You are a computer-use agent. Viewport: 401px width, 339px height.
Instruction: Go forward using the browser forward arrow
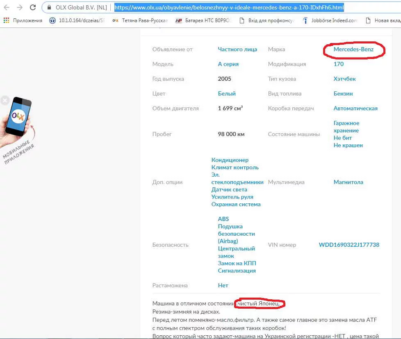pyautogui.click(x=20, y=7)
